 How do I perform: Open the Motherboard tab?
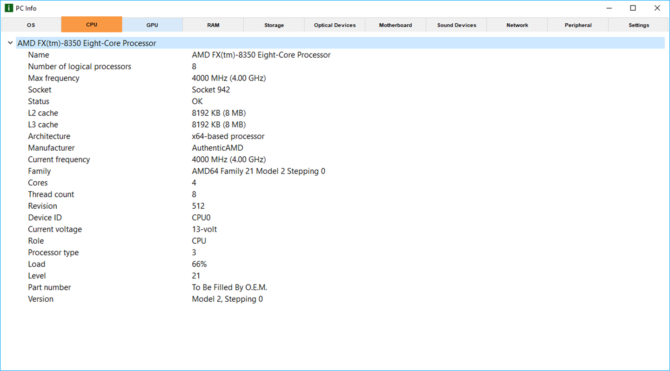[395, 25]
